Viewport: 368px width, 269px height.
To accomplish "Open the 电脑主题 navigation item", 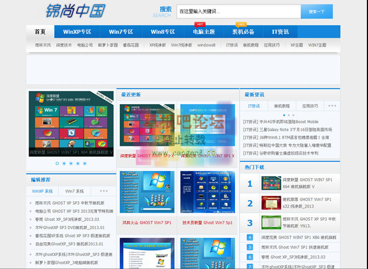I will [x=204, y=32].
